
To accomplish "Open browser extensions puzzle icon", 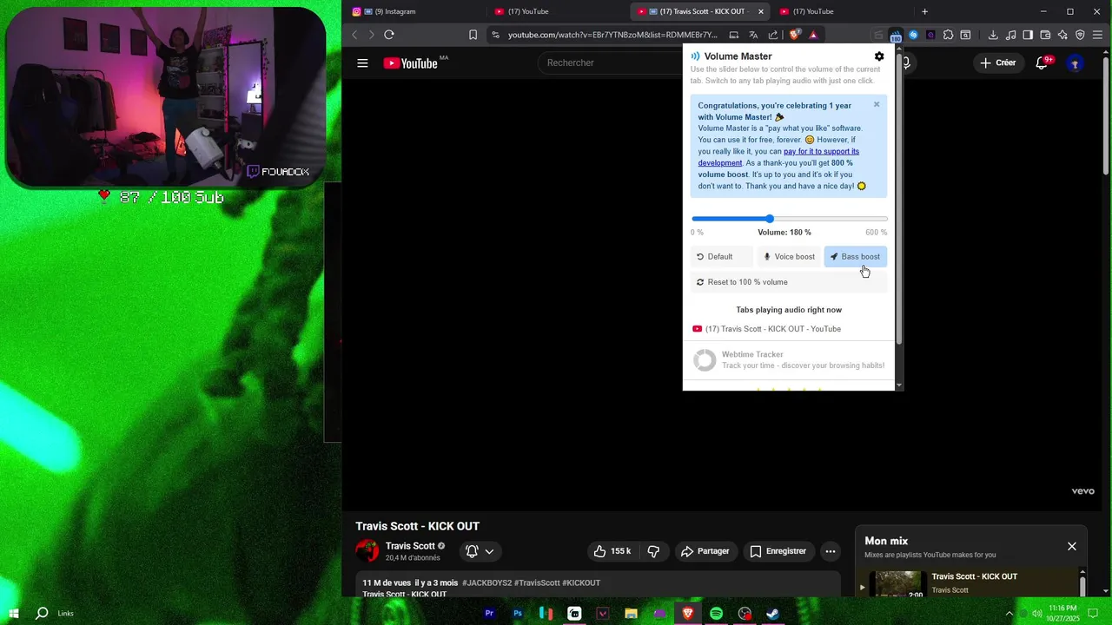I will pos(948,36).
